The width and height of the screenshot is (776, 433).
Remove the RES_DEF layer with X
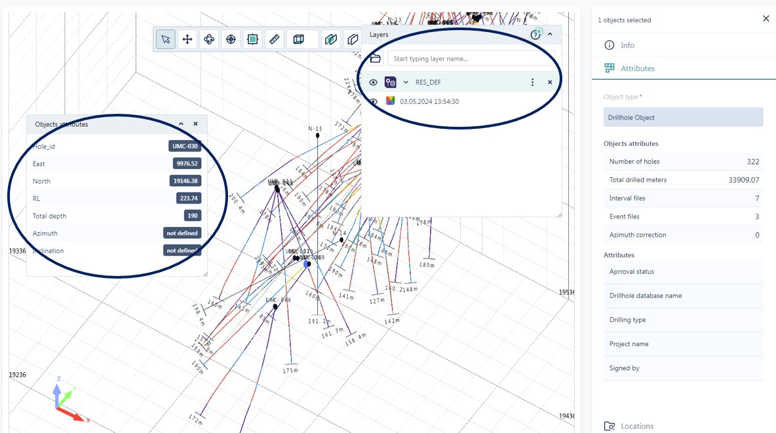click(x=550, y=82)
